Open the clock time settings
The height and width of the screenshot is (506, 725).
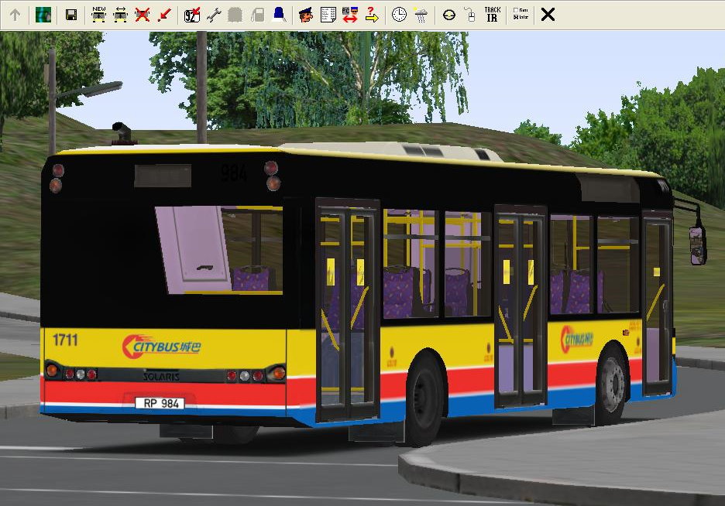click(399, 15)
